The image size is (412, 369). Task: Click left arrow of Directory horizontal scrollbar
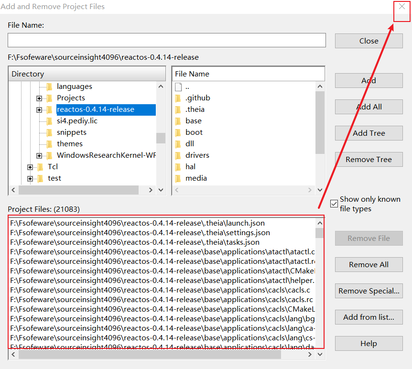click(13, 190)
